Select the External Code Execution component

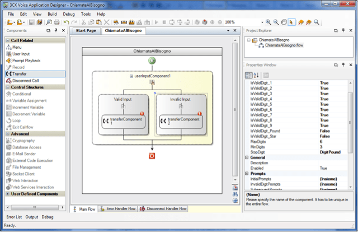tap(30, 160)
